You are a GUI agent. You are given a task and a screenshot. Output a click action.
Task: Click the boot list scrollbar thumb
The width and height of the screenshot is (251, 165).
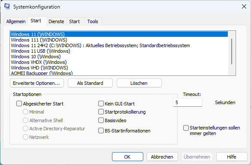[x=232, y=51]
